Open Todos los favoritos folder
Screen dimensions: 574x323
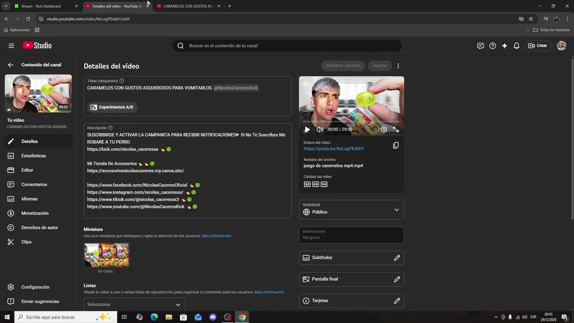552,30
